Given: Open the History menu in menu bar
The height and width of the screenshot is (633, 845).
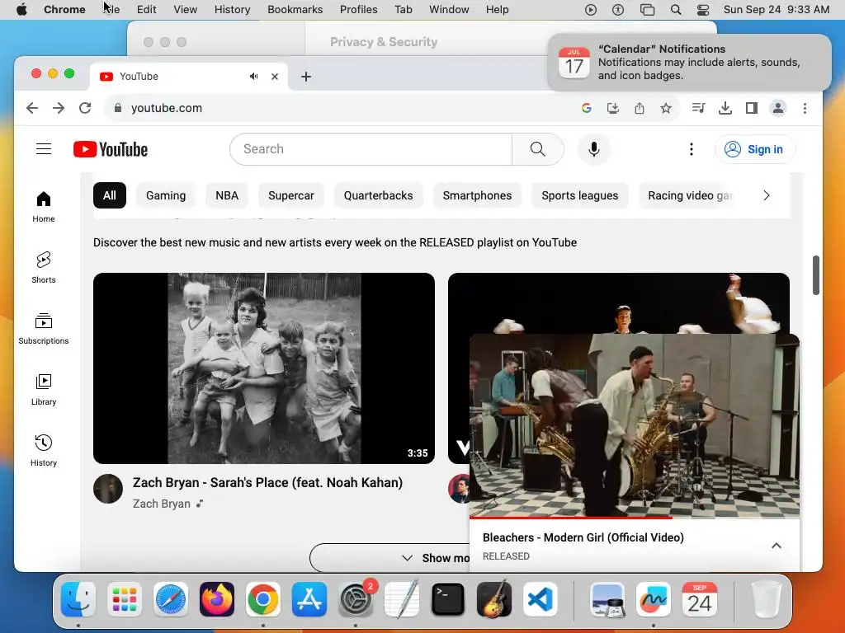Looking at the screenshot, I should coord(232,10).
